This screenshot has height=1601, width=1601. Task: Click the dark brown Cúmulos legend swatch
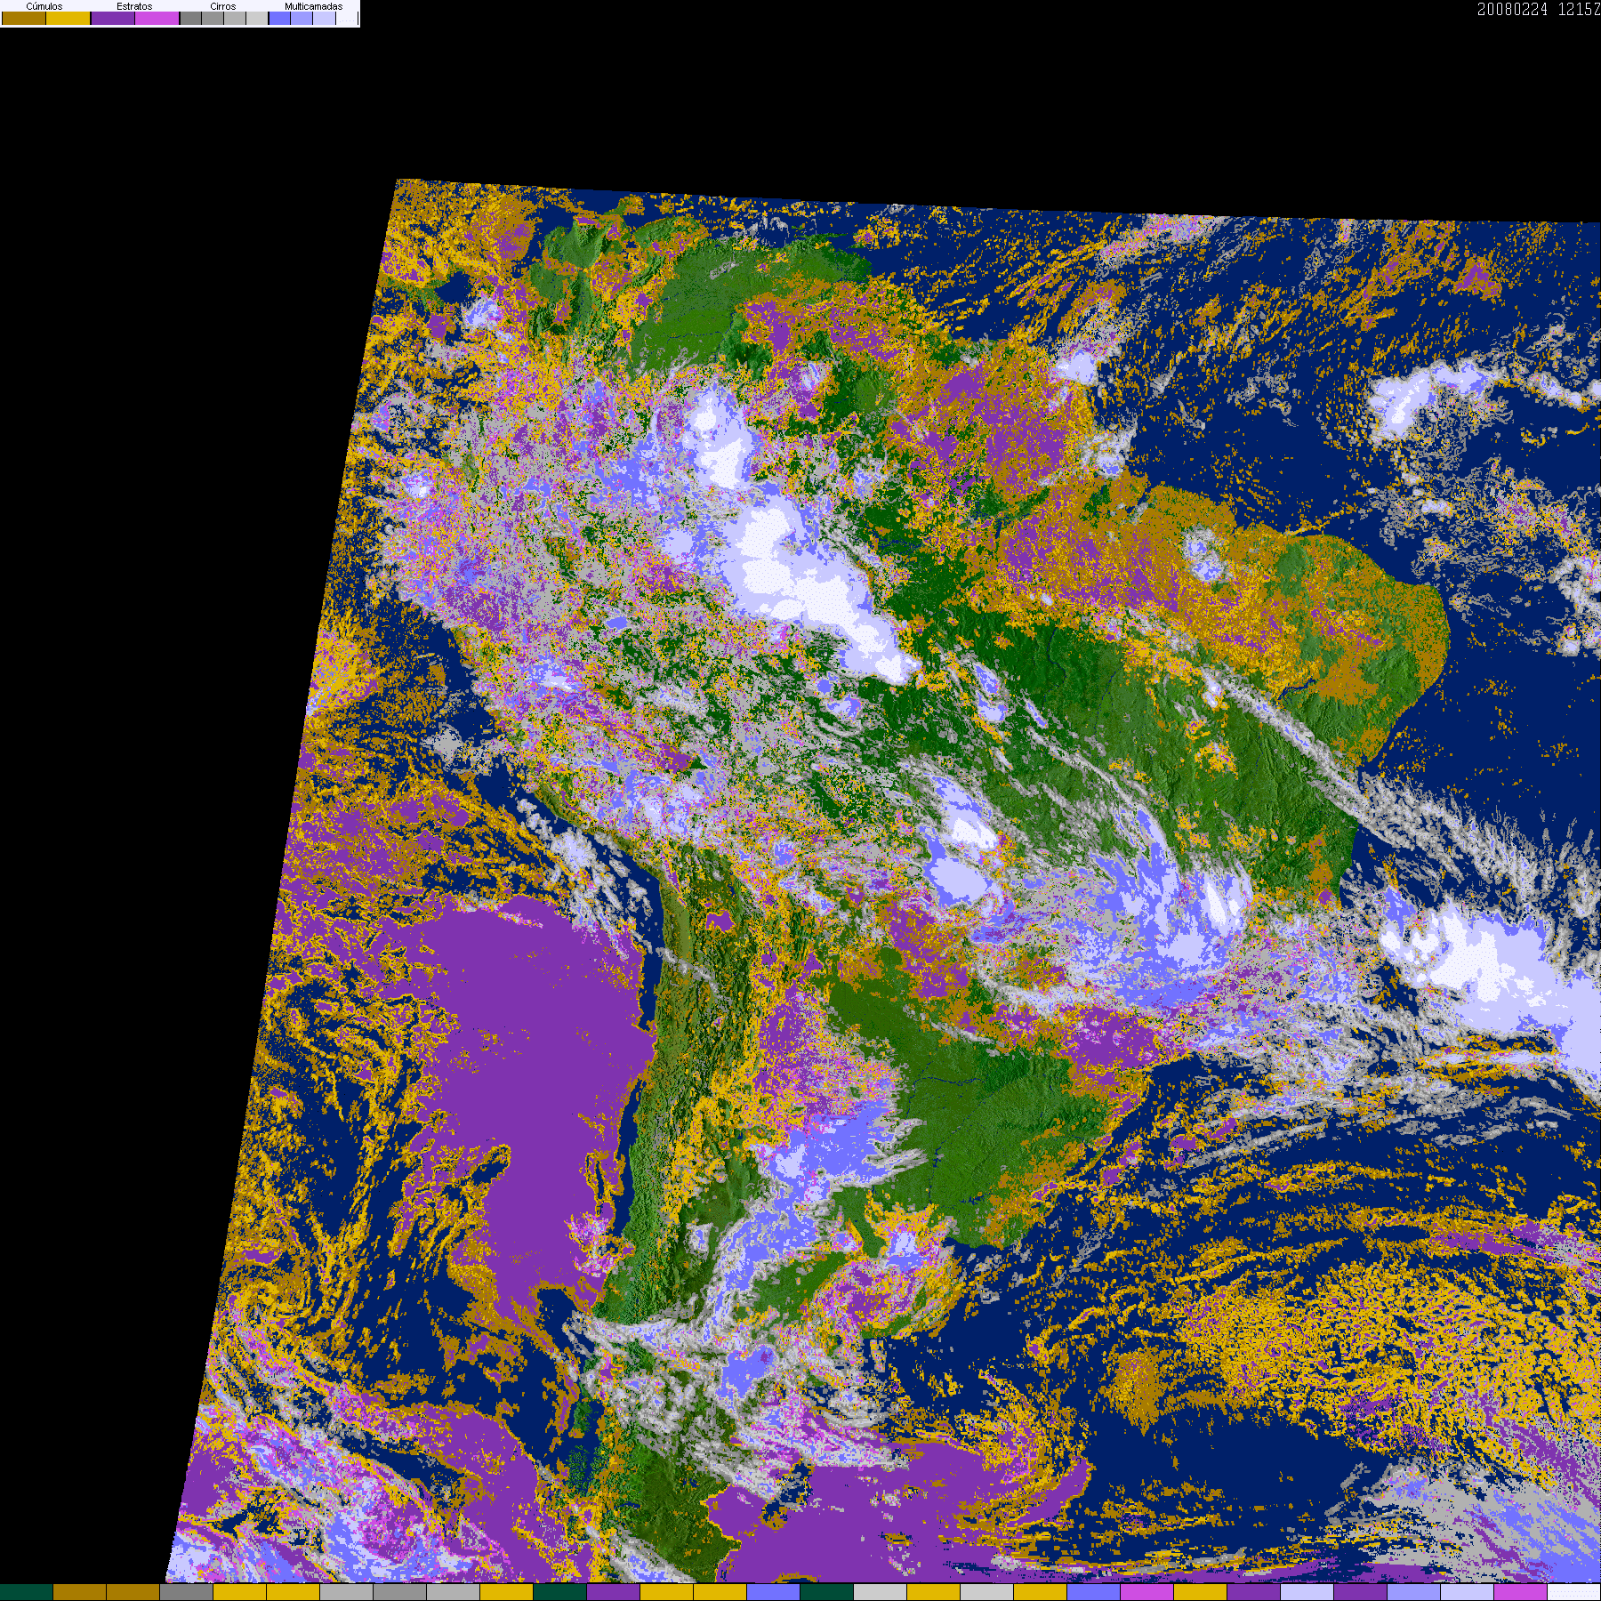[24, 18]
